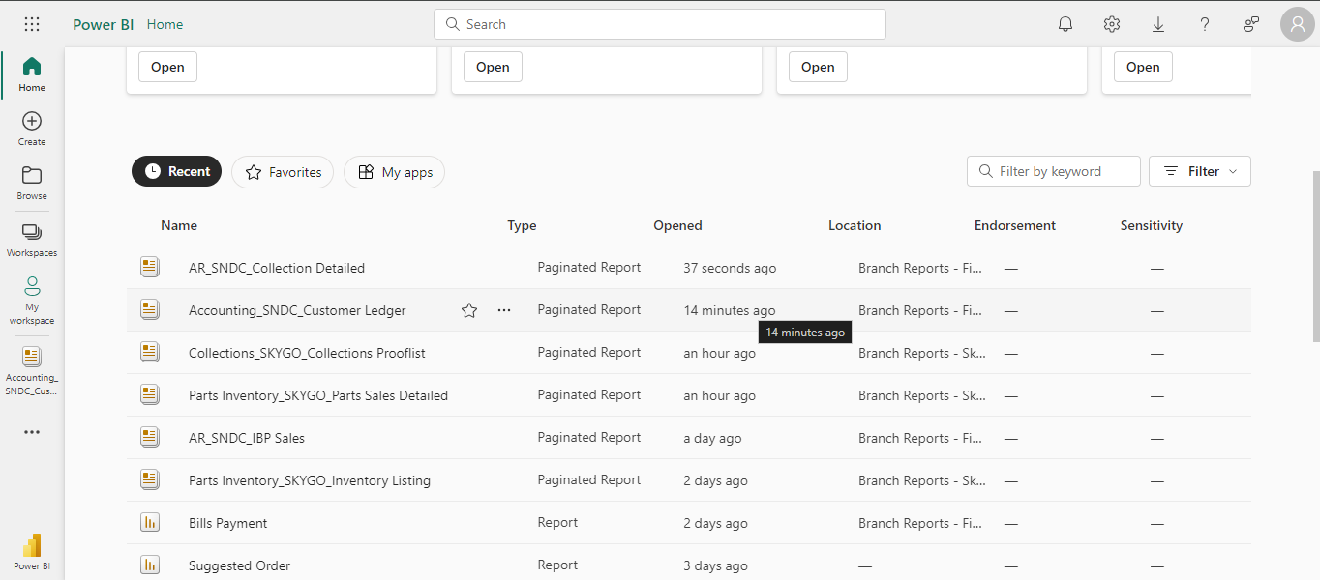Viewport: 1320px width, 580px height.
Task: Open the notifications bell
Action: click(1065, 24)
